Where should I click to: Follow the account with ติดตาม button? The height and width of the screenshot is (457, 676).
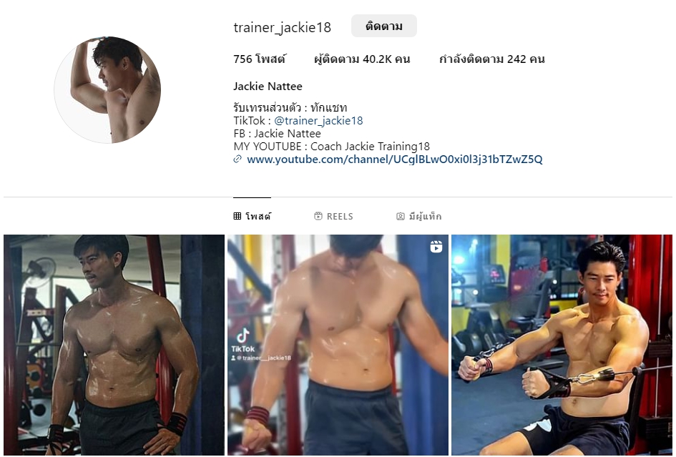point(383,26)
